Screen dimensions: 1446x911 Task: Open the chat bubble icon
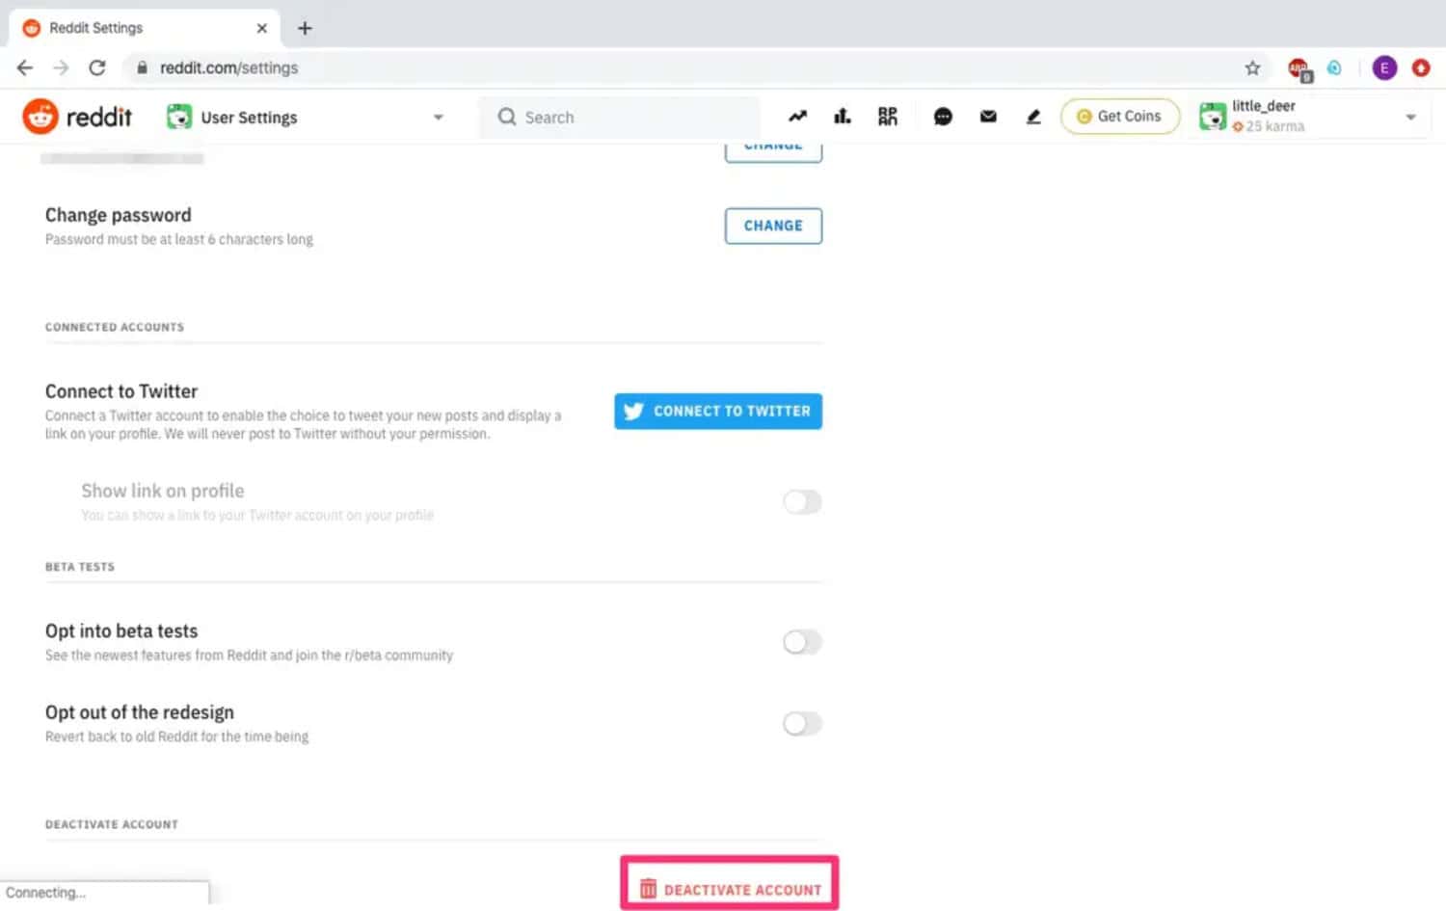[x=943, y=117]
